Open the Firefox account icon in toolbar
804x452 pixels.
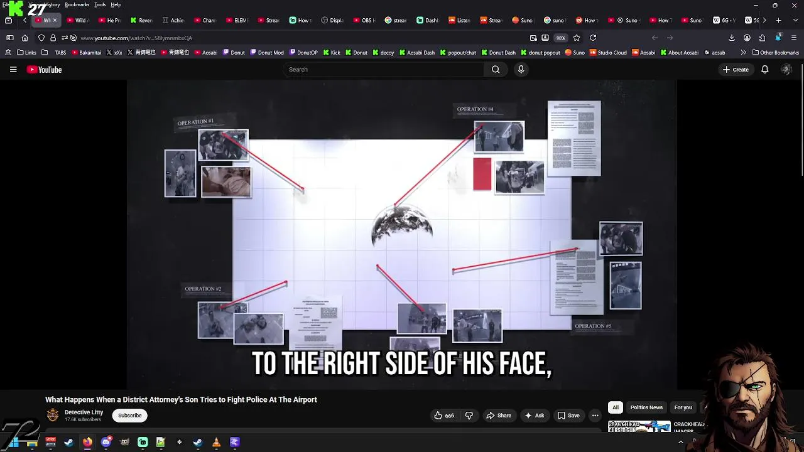click(x=747, y=38)
